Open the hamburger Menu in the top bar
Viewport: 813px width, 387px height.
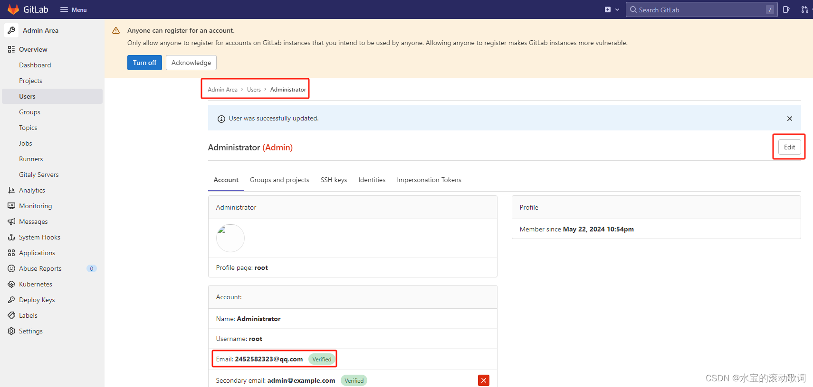click(73, 9)
